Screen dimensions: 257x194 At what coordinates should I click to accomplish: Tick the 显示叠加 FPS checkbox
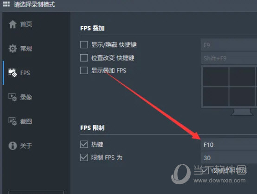point(84,70)
